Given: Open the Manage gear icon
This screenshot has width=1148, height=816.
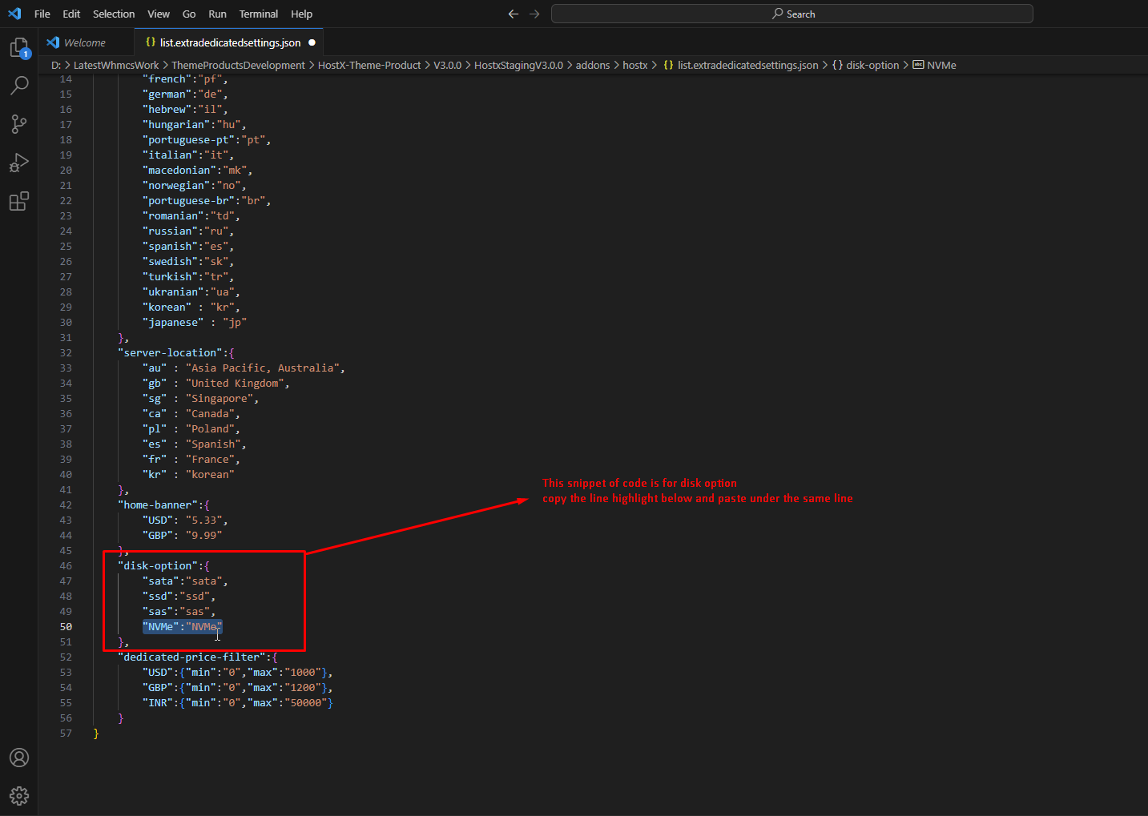Looking at the screenshot, I should pos(19,795).
